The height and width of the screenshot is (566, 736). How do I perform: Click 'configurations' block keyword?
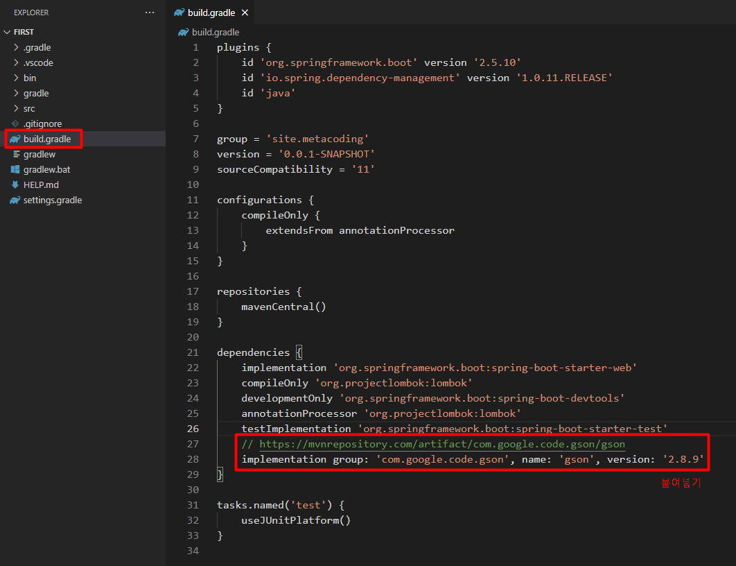point(259,200)
